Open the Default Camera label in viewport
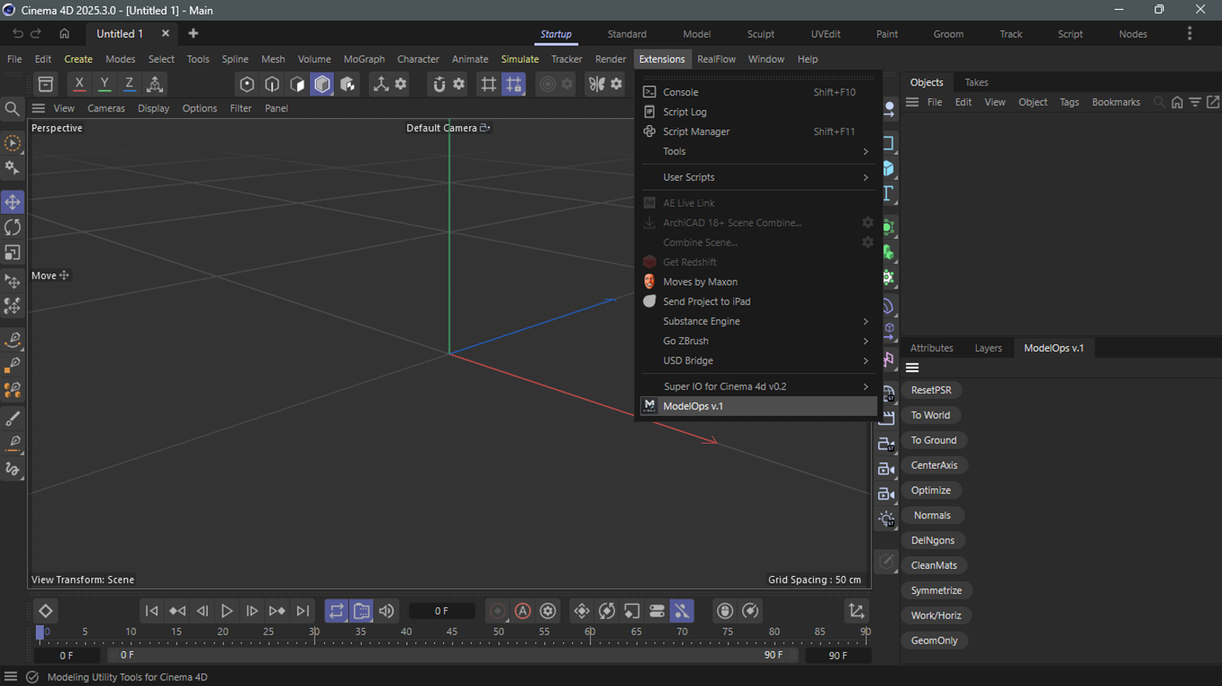 pos(448,129)
